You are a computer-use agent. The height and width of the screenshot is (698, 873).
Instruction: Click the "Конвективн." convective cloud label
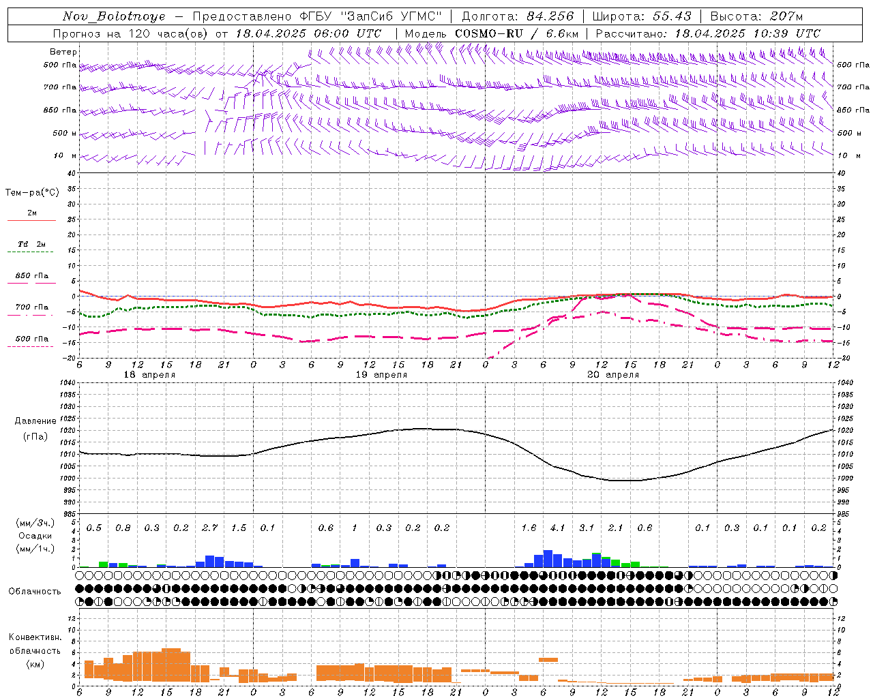click(x=35, y=637)
